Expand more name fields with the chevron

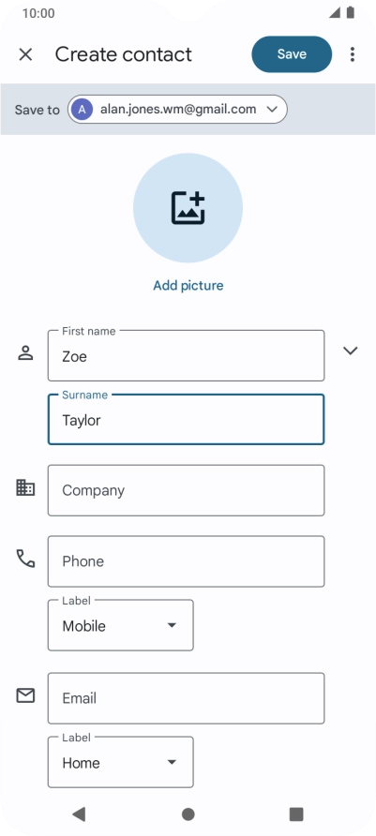[x=351, y=351]
